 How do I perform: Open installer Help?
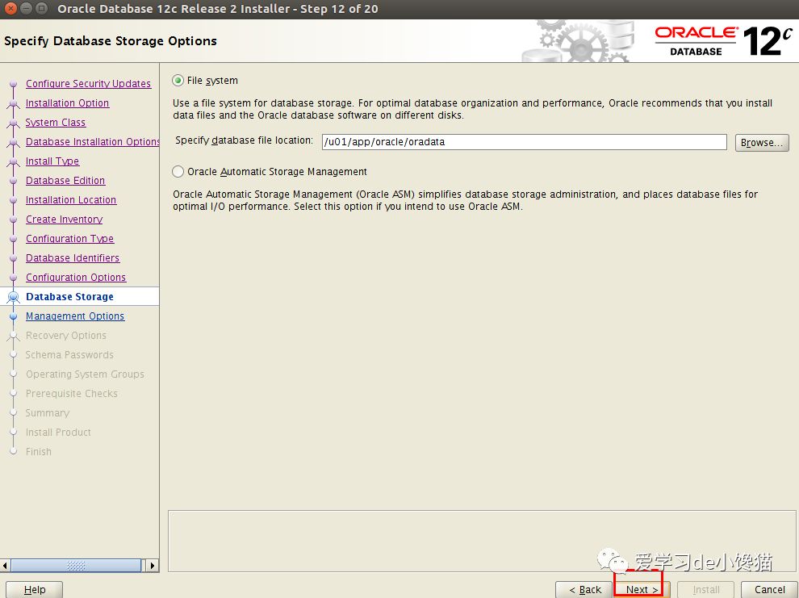tap(34, 589)
